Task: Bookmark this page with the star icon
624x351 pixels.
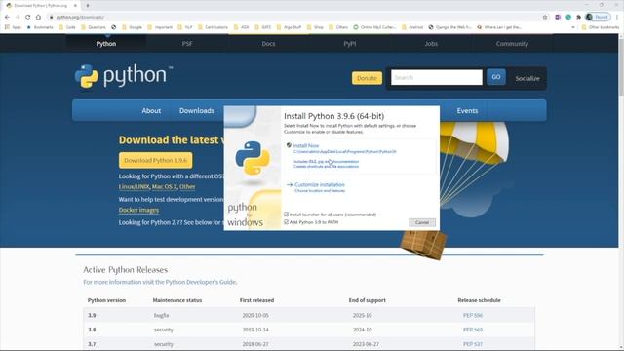Action: click(545, 18)
